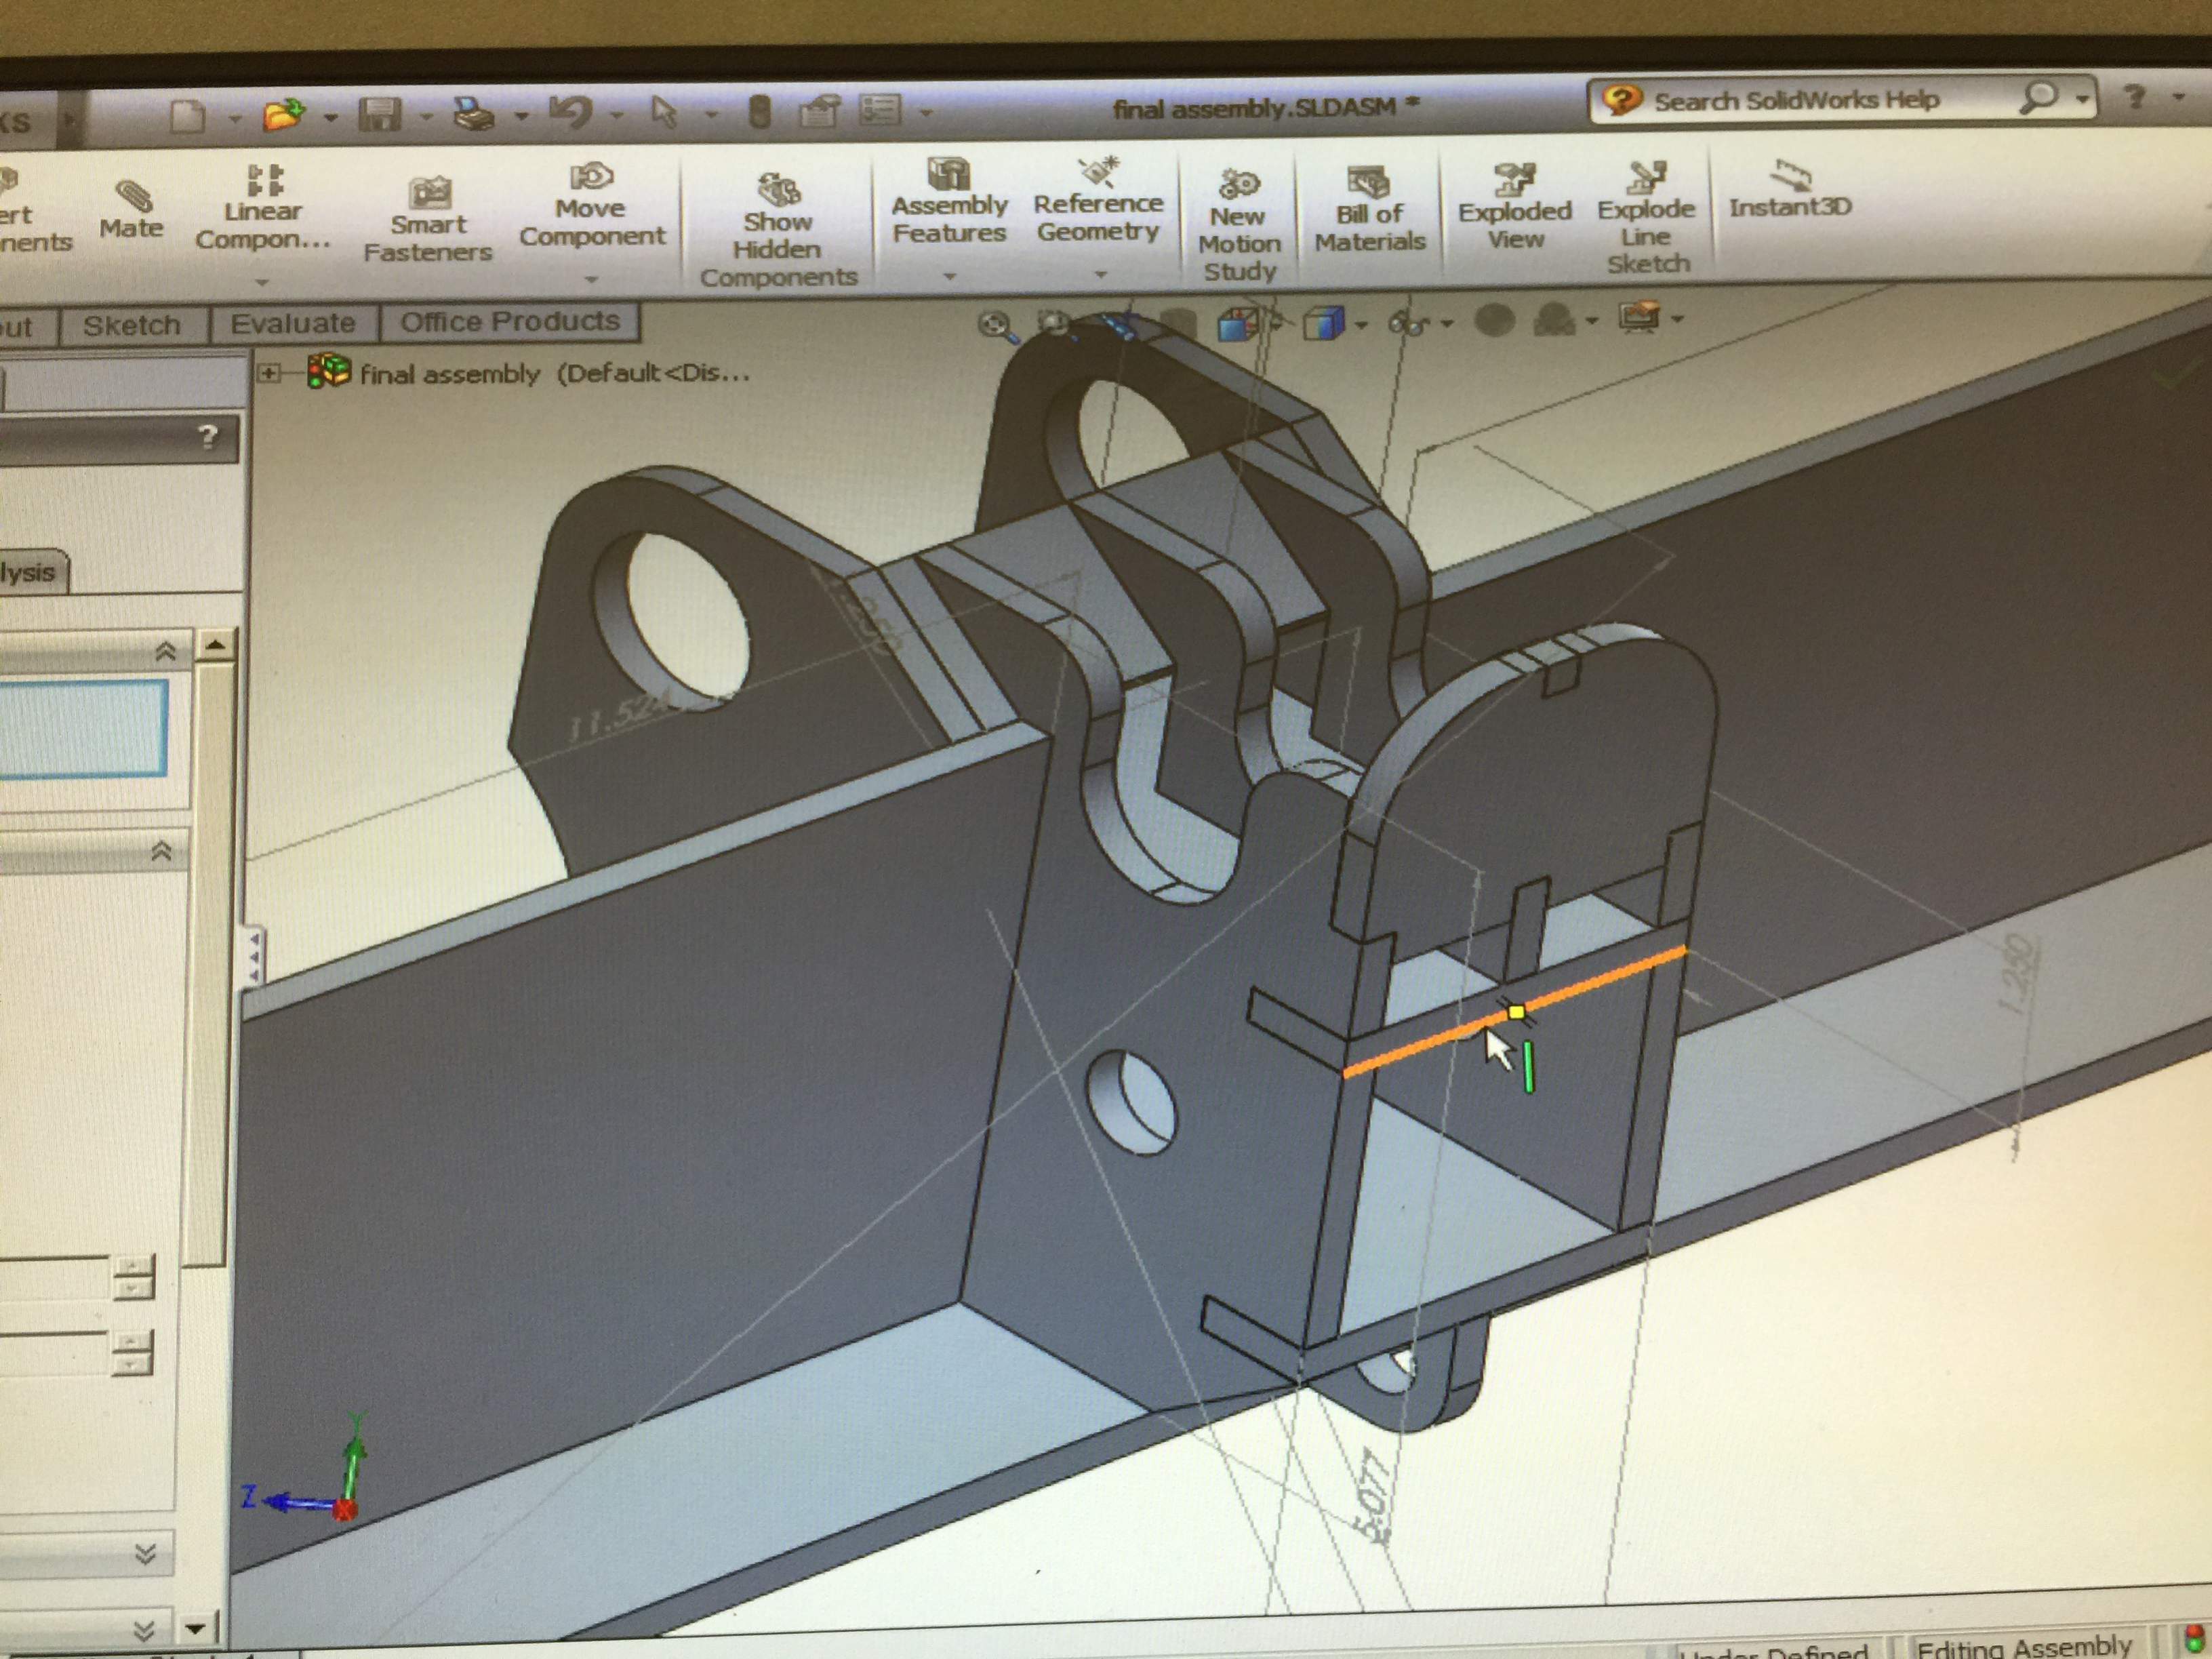Start a New Motion Study

[x=1239, y=185]
